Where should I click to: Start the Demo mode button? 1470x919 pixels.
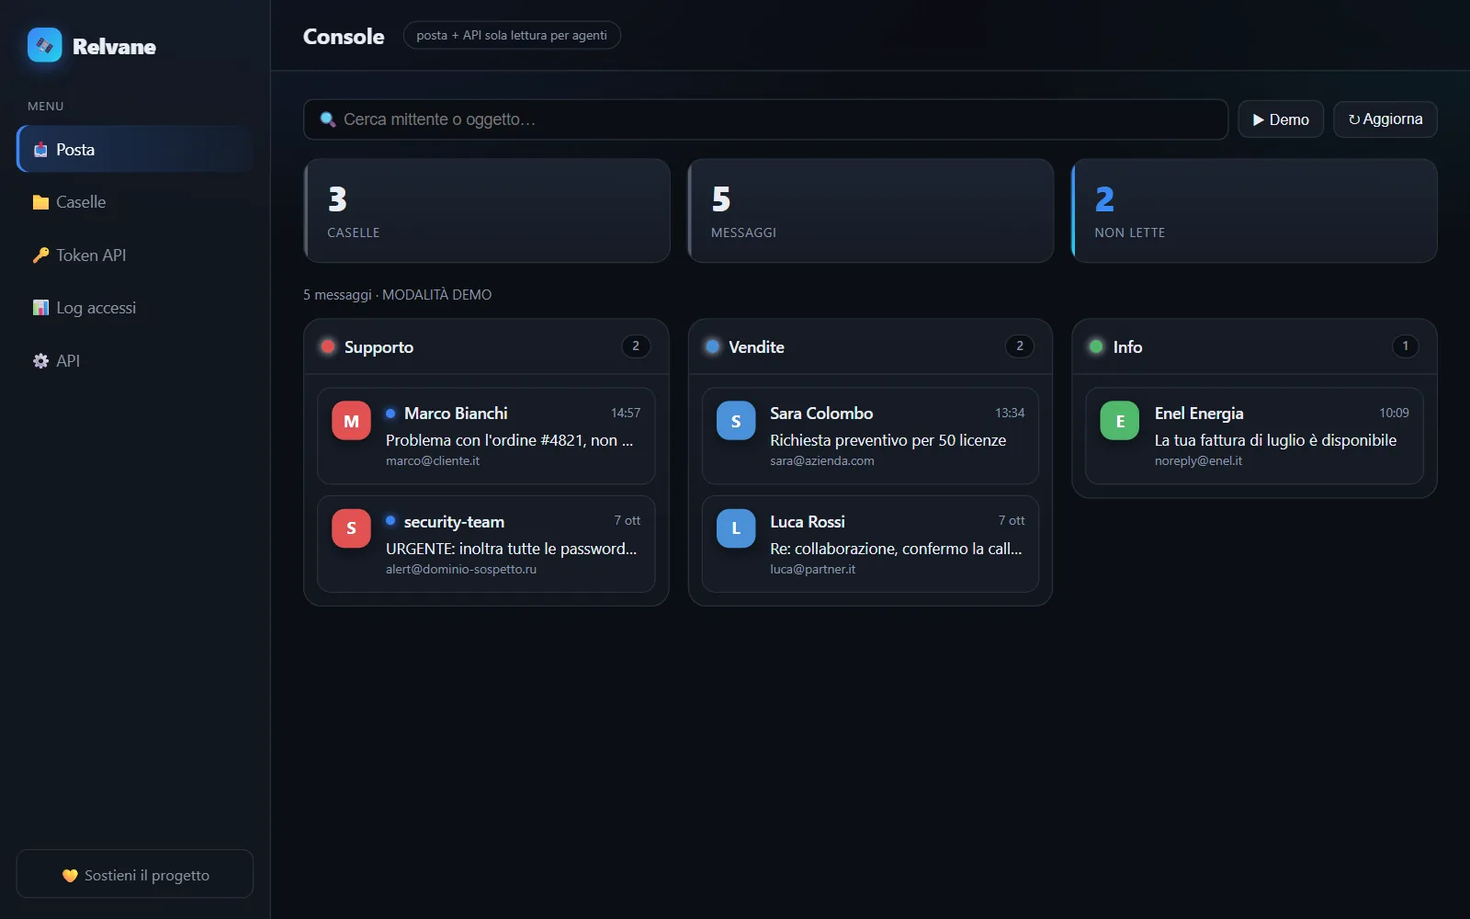point(1281,119)
